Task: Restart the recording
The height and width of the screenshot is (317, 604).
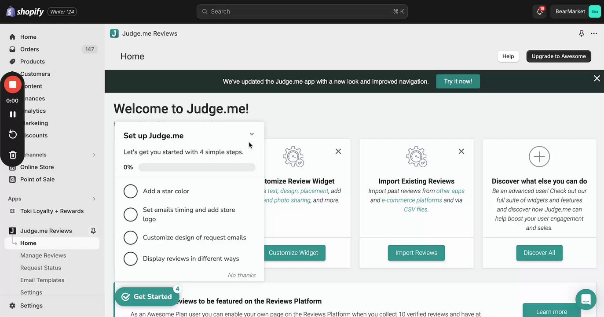Action: click(x=13, y=134)
